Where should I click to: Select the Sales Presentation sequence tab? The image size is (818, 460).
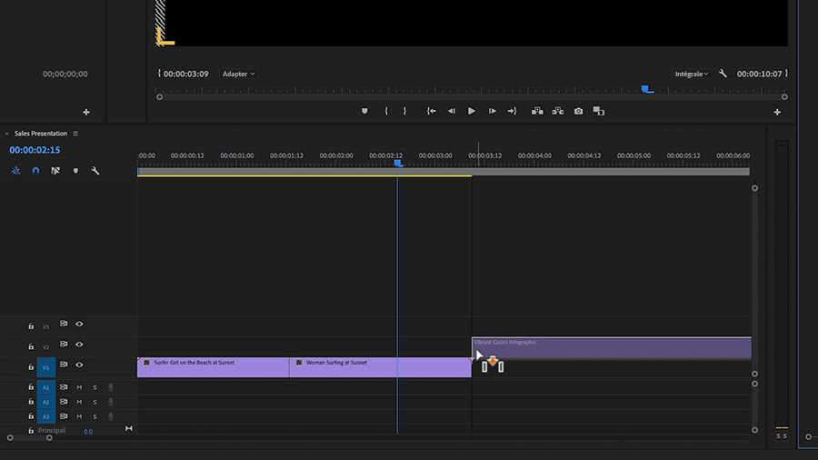[x=41, y=134]
